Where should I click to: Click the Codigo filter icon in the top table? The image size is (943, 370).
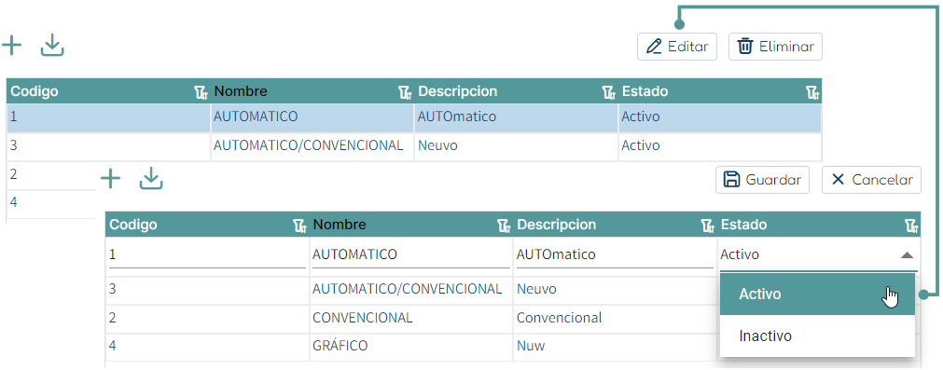(201, 92)
